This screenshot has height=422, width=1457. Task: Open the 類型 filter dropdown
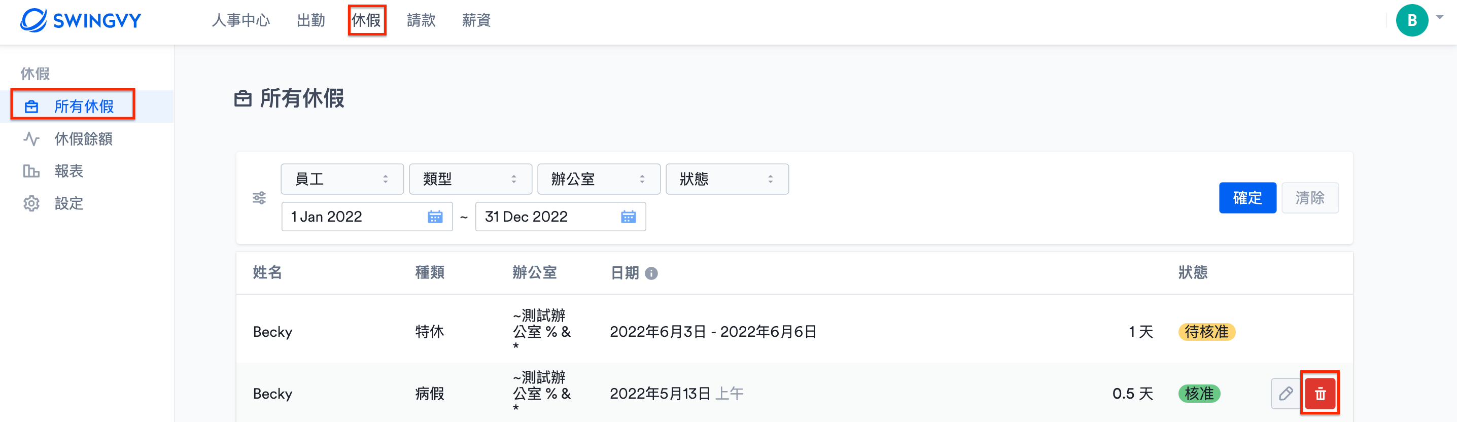(471, 180)
